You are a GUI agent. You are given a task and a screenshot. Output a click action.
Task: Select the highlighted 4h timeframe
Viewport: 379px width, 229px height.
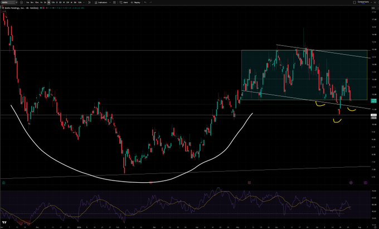click(49, 2)
